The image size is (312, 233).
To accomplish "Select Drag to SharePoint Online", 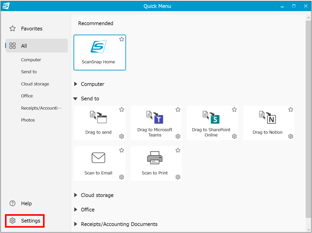I will (x=211, y=116).
